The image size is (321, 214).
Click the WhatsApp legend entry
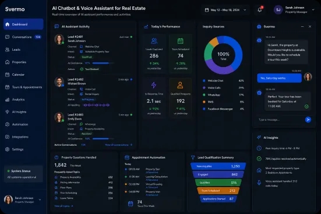[223, 95]
